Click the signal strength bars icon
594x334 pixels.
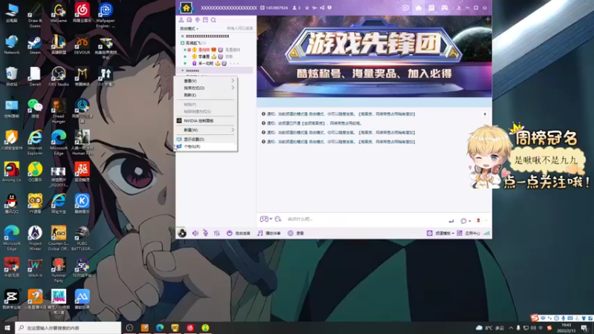point(487,233)
